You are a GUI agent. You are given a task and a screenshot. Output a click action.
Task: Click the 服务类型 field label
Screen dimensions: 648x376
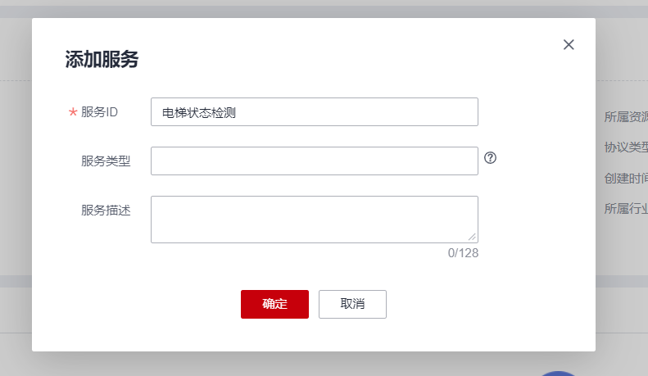(106, 161)
